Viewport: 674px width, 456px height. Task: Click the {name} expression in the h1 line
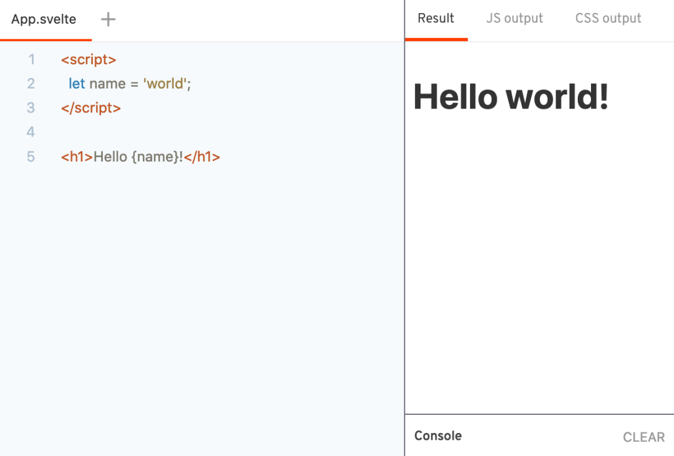155,157
